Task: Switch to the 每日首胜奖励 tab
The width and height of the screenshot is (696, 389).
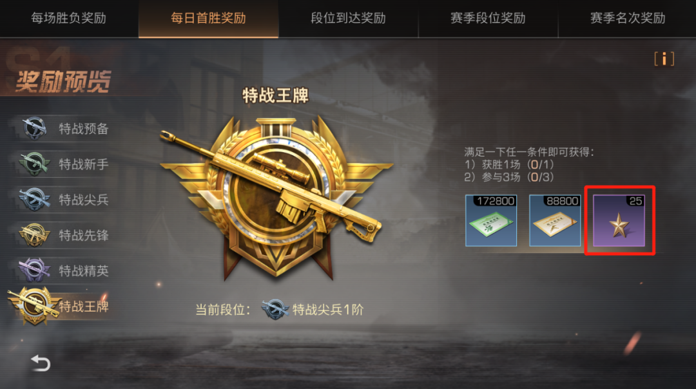Action: 209,18
